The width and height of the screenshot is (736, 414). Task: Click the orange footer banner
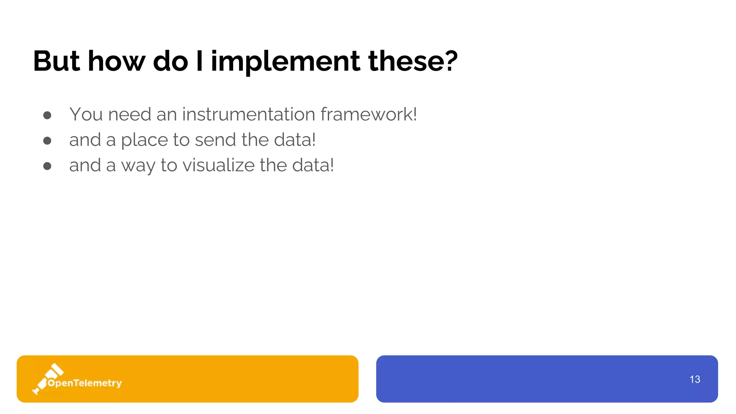click(x=188, y=379)
